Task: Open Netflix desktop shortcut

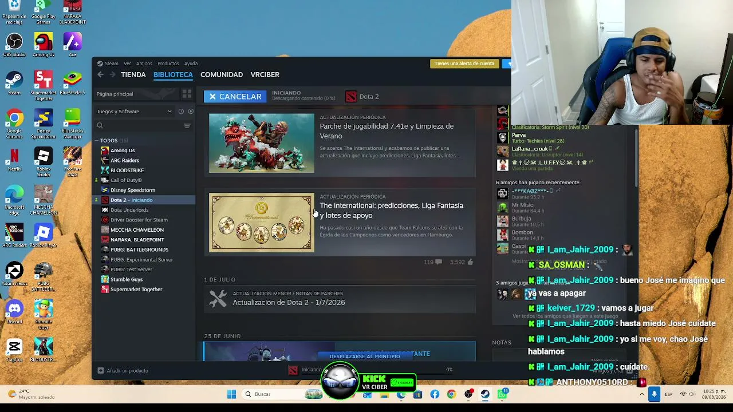Action: tap(14, 160)
